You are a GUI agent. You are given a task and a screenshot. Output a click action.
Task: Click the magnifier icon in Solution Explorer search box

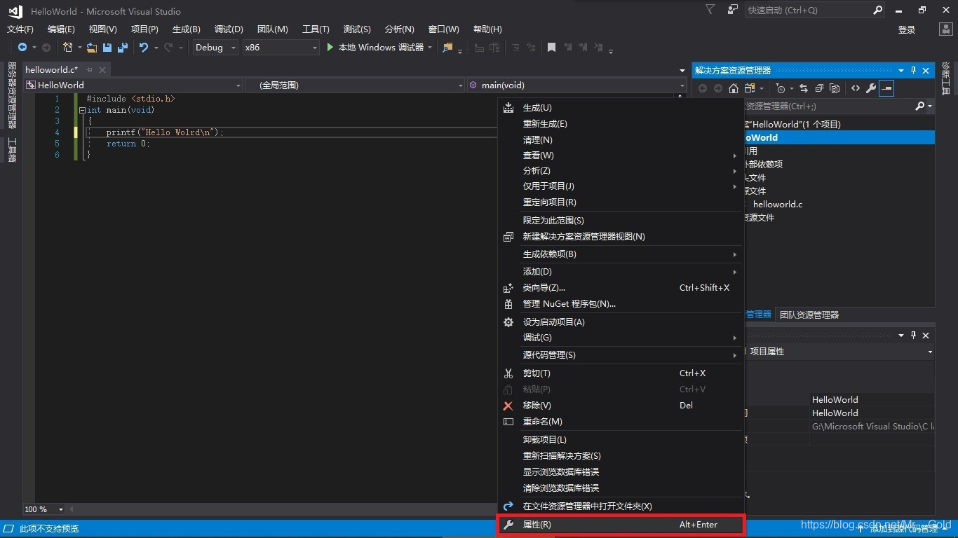pos(920,106)
